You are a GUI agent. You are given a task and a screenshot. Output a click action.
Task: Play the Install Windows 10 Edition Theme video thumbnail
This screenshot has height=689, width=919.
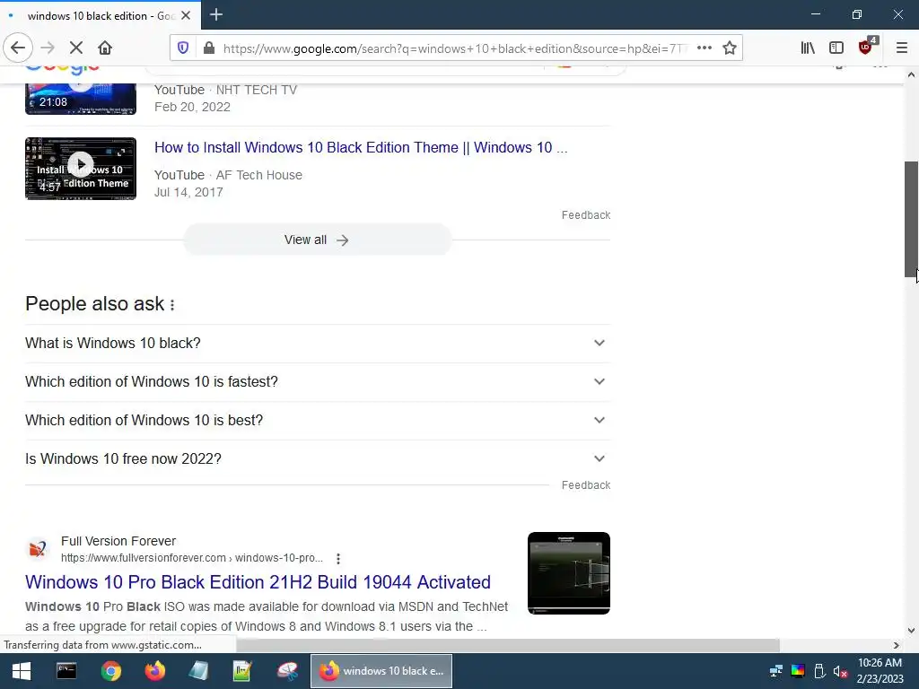(x=81, y=169)
